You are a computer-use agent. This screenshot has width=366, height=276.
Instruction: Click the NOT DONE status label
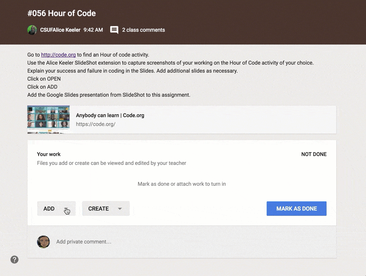tap(314, 154)
